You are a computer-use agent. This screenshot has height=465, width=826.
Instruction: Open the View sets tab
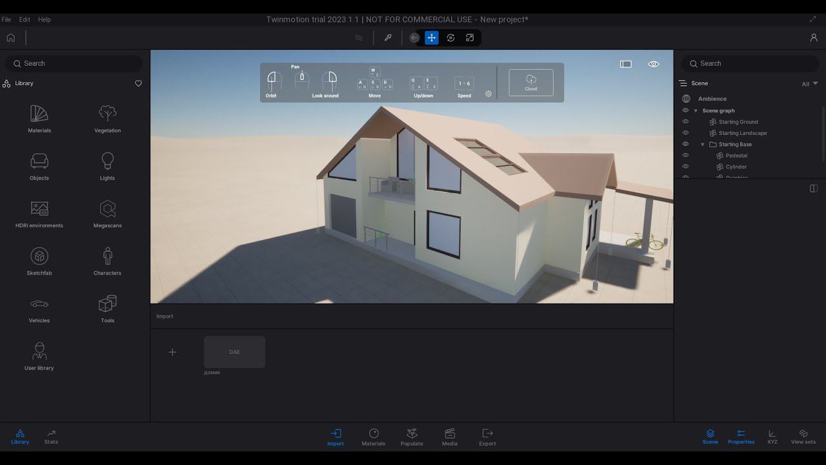click(x=803, y=437)
